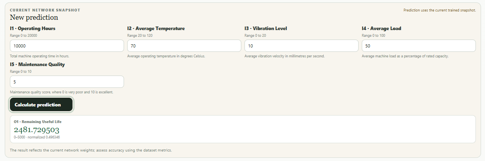This screenshot has width=485, height=161.
Task: Click the I5 · Maintenance Quality label
Action: point(37,64)
